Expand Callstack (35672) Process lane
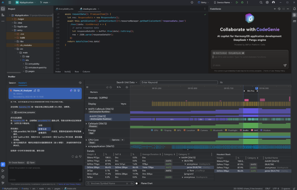This screenshot has height=190, width=297. click(86, 123)
